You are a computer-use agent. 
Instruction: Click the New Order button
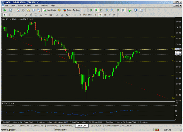[x=50, y=10]
